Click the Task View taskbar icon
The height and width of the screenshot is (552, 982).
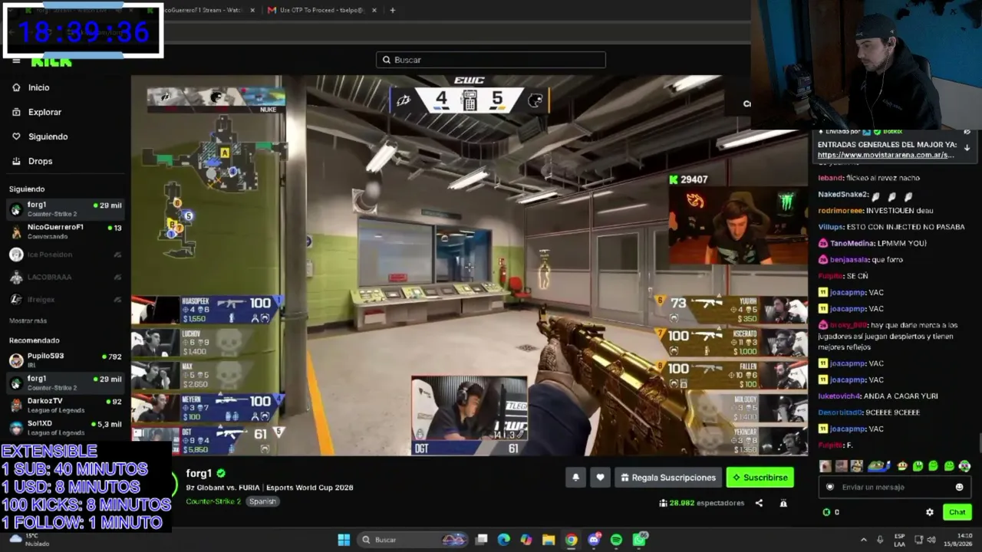(481, 540)
